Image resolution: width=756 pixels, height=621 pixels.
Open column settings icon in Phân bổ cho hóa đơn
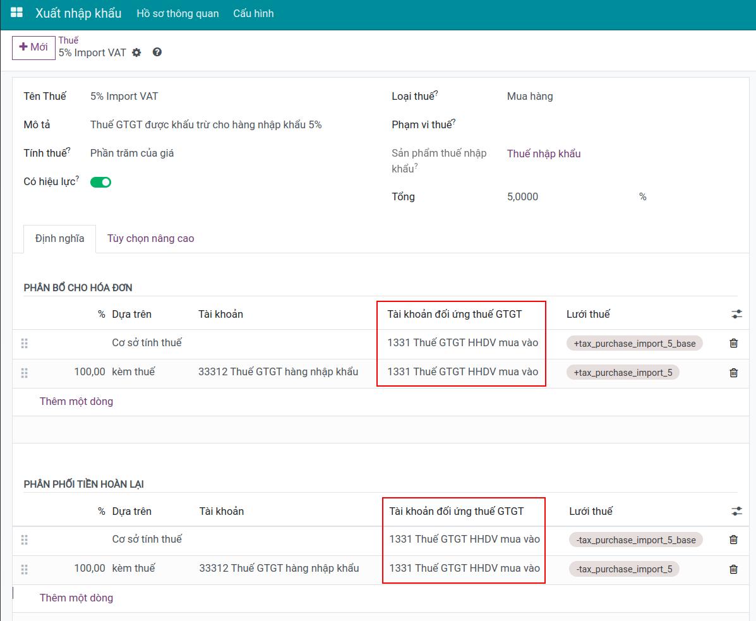[x=736, y=315]
